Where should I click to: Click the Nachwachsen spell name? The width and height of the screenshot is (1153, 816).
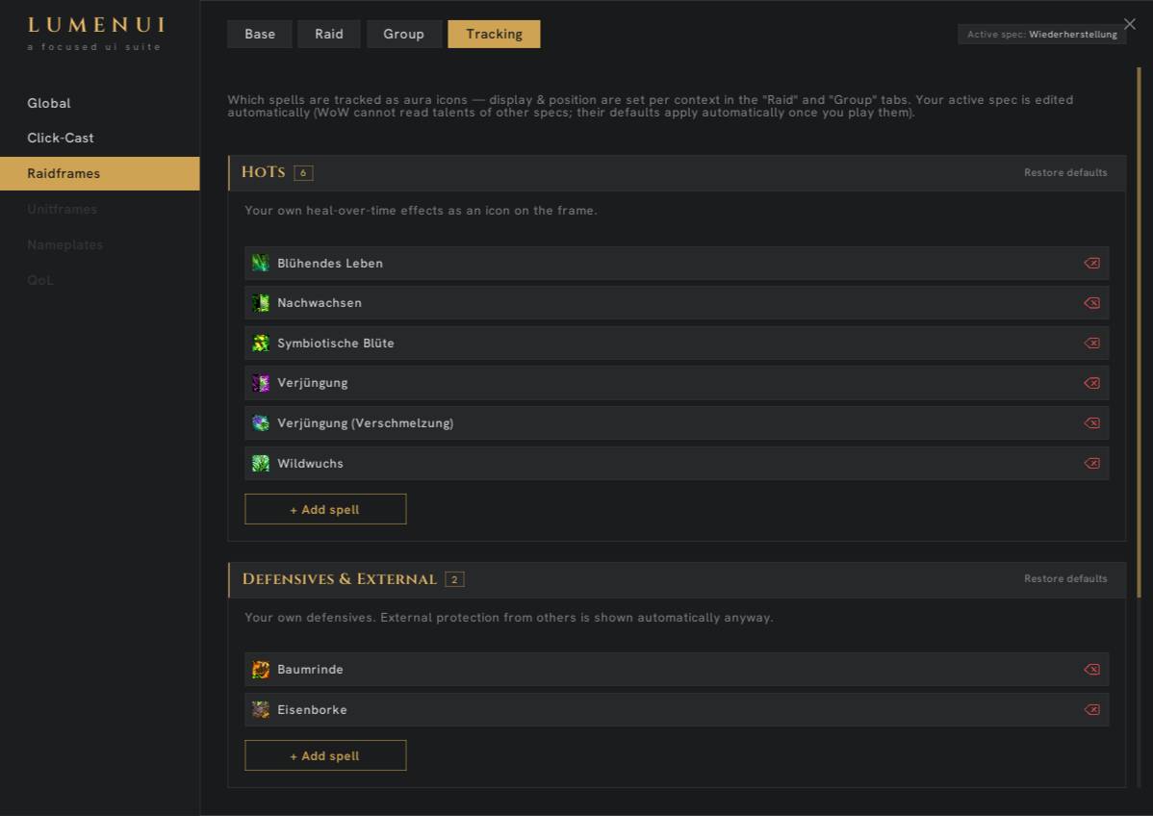320,303
